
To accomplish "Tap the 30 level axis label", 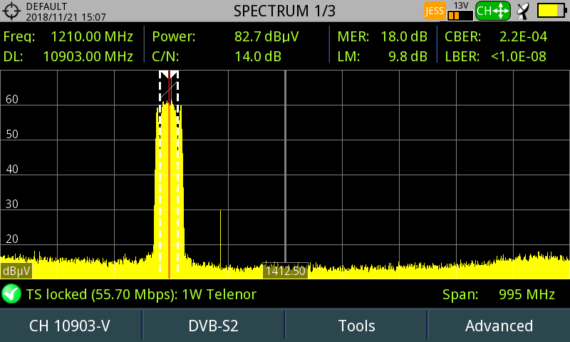I will pyautogui.click(x=12, y=204).
